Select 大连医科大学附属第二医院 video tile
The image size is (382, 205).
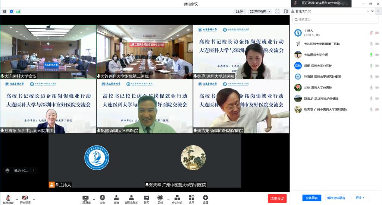[145, 52]
